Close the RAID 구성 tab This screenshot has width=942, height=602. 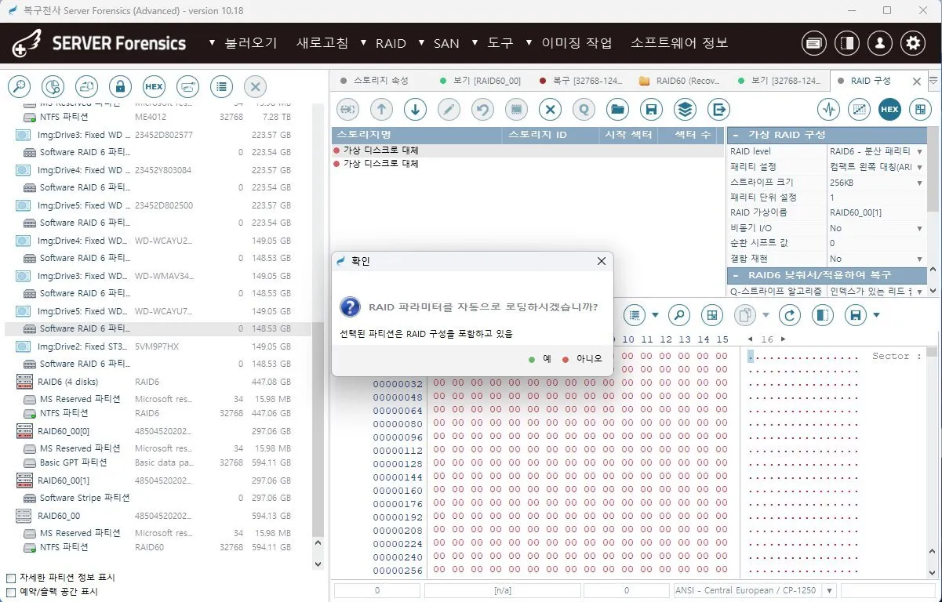point(917,81)
